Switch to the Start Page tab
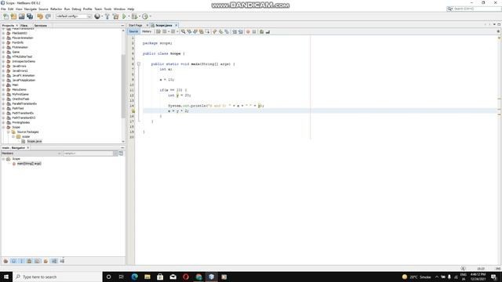The height and width of the screenshot is (282, 502). tap(136, 25)
